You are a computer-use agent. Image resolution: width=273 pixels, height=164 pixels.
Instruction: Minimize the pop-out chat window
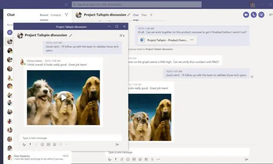[x=109, y=27]
